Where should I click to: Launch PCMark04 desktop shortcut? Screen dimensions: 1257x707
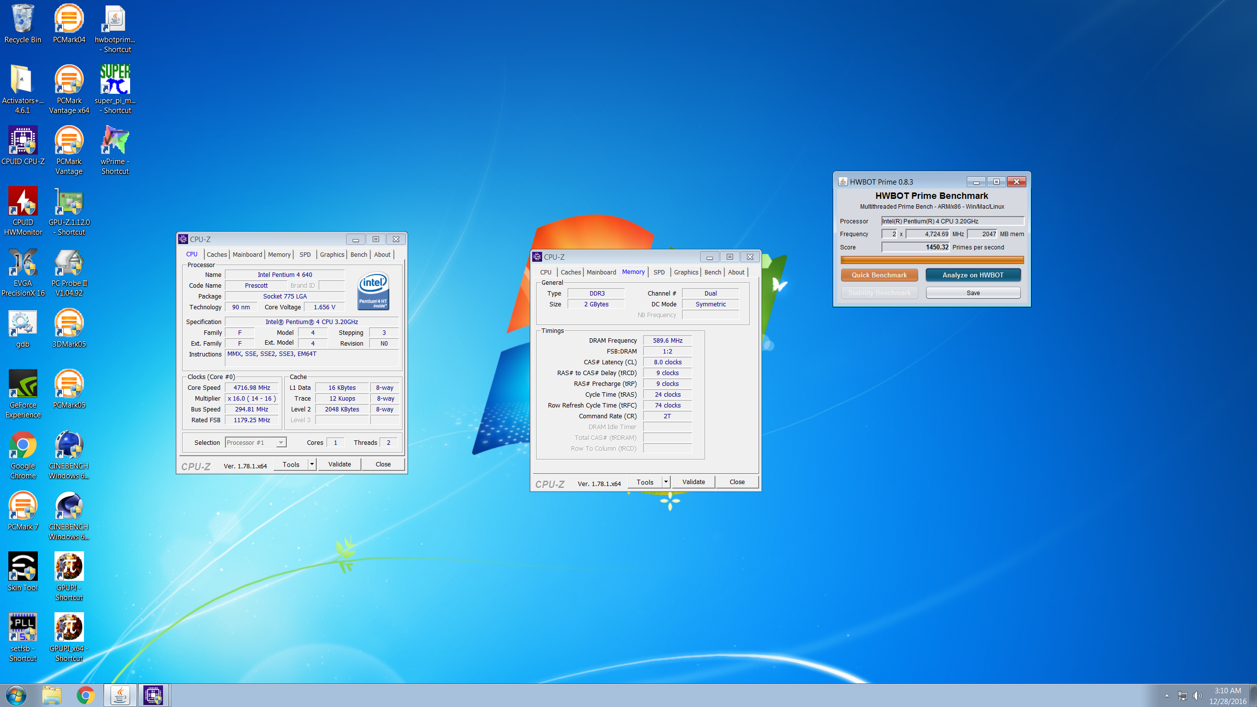pyautogui.click(x=69, y=24)
